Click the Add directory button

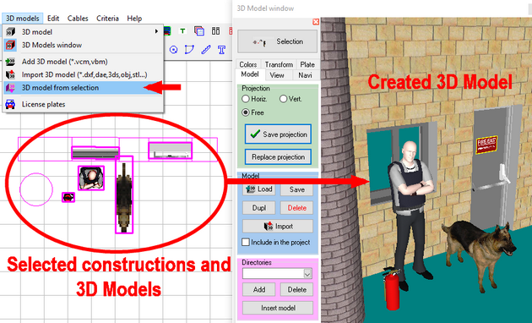point(259,289)
